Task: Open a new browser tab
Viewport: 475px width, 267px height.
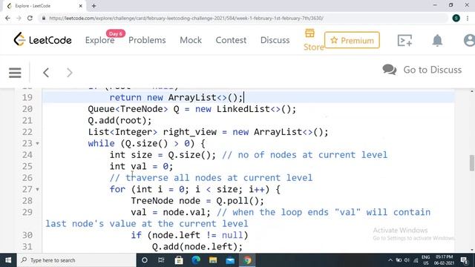Action: tap(94, 6)
